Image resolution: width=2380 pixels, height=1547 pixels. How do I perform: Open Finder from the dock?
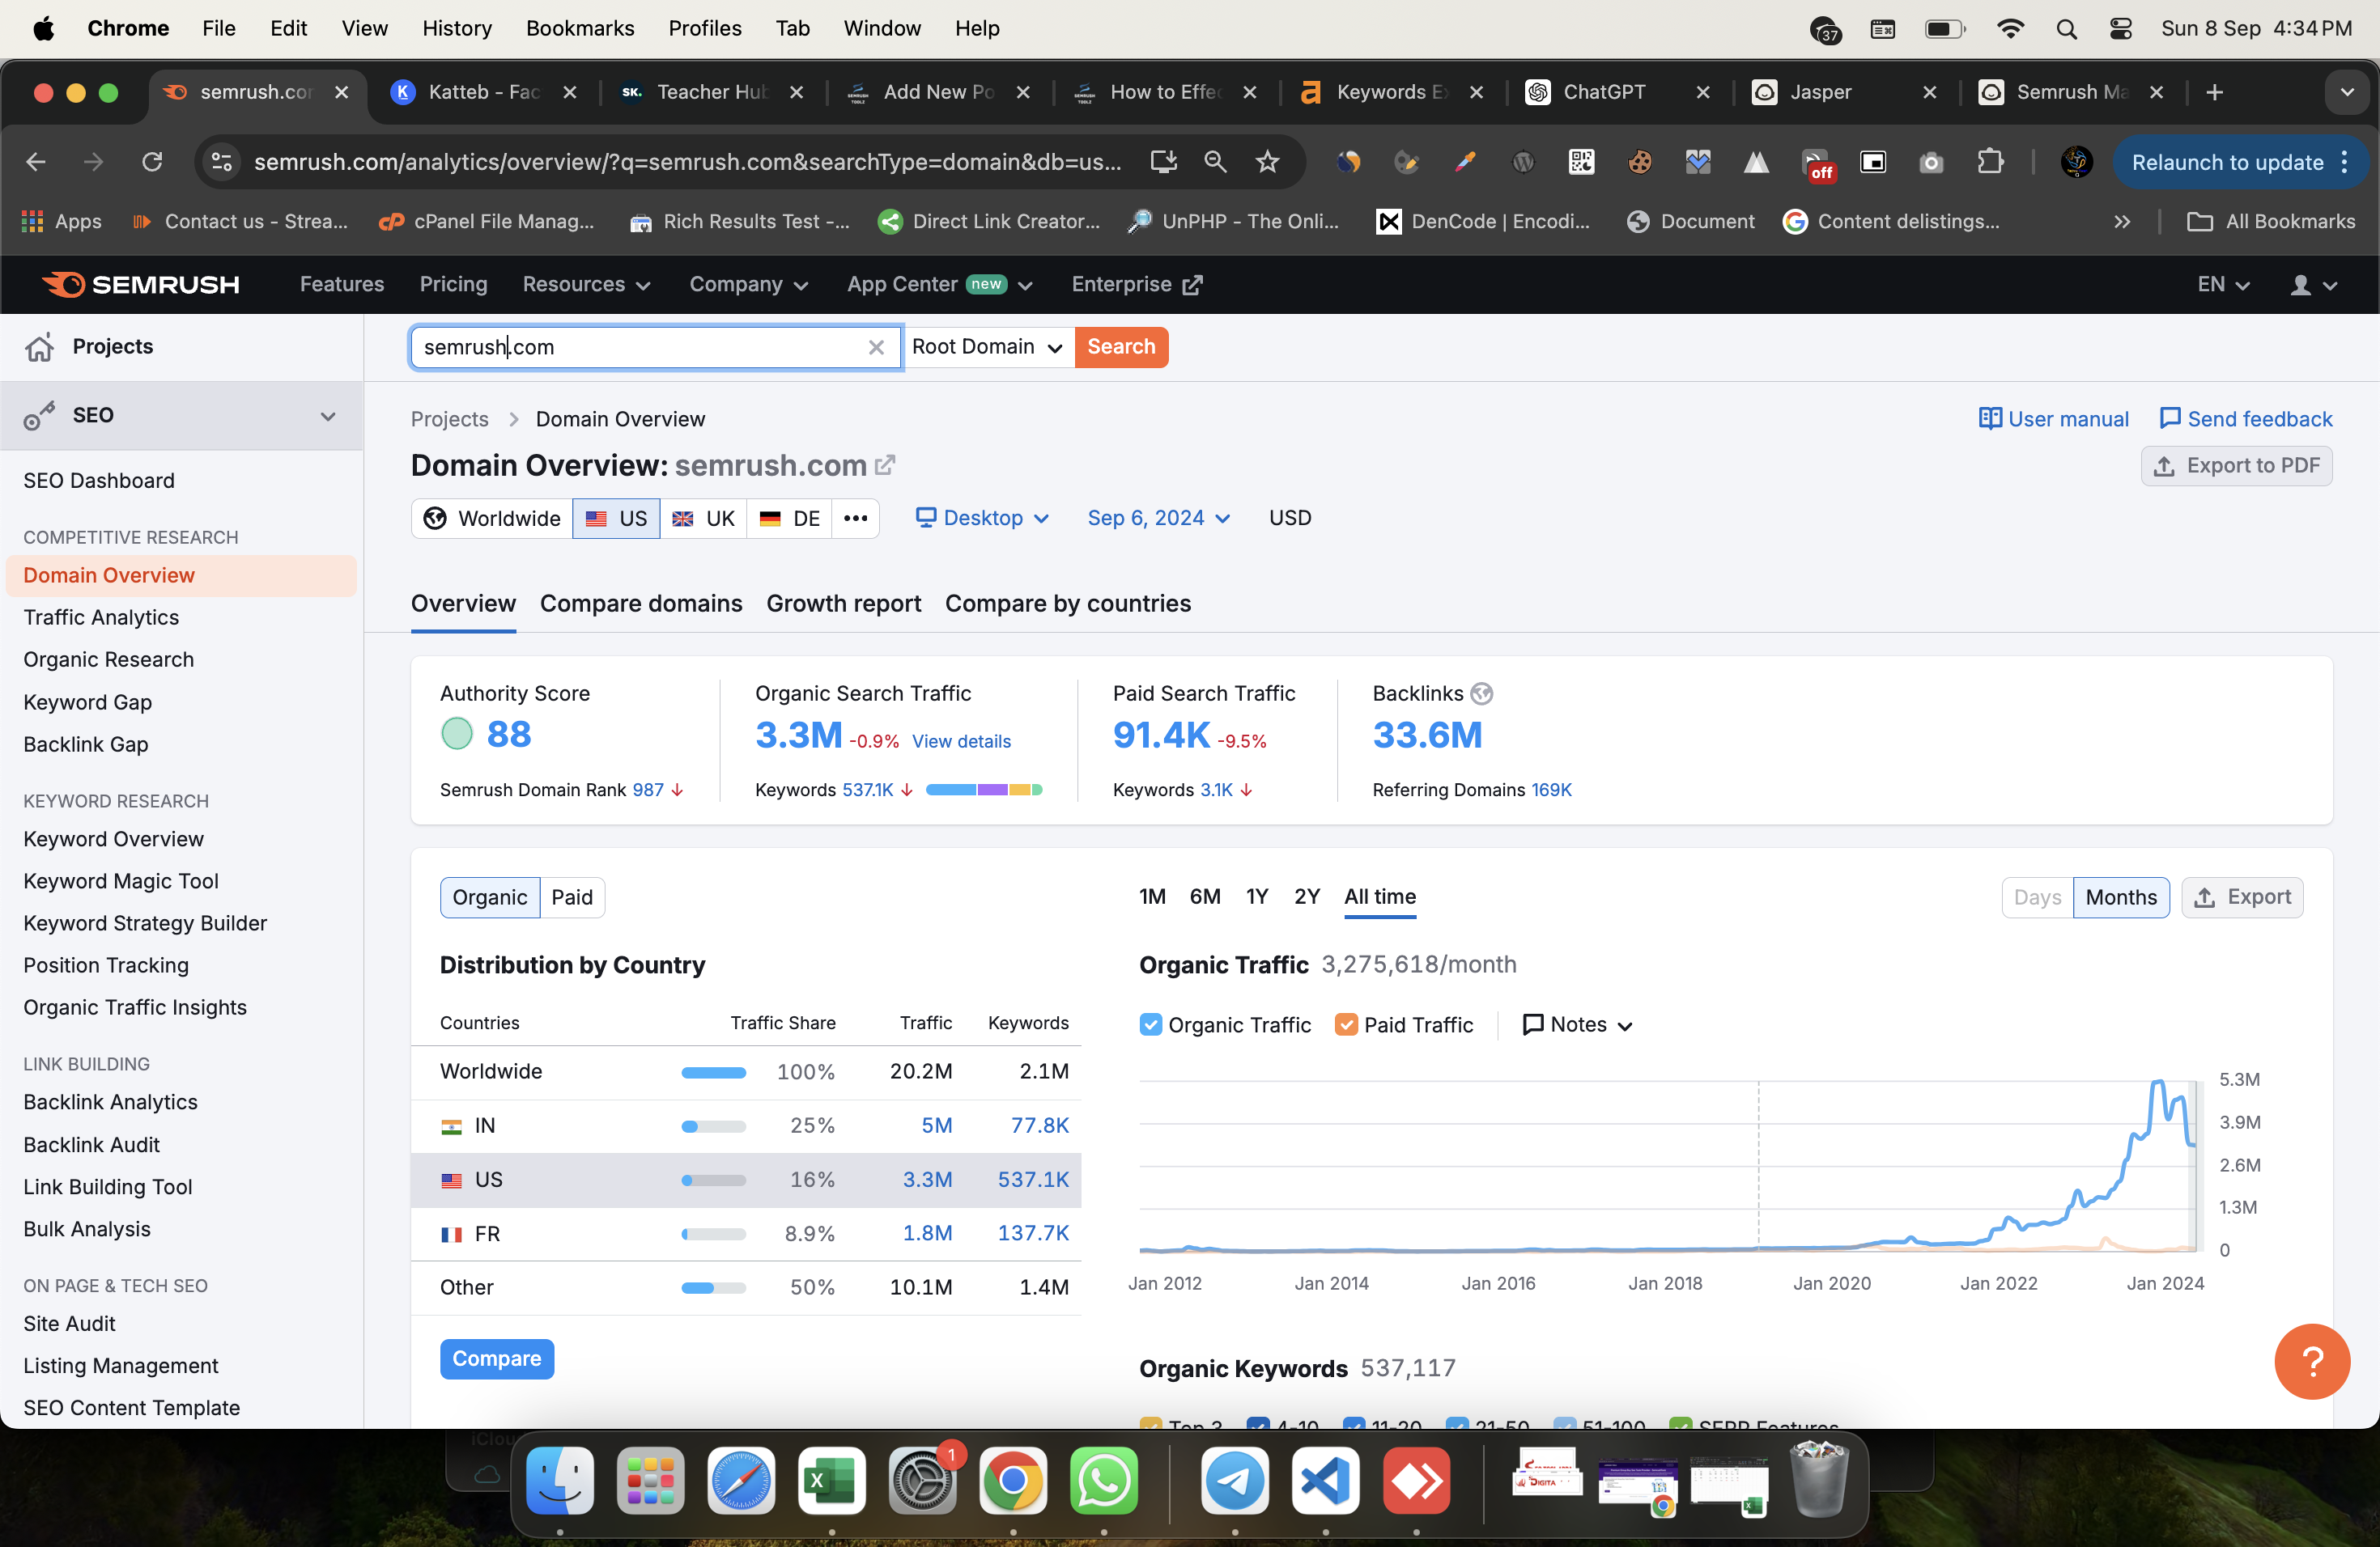point(560,1481)
